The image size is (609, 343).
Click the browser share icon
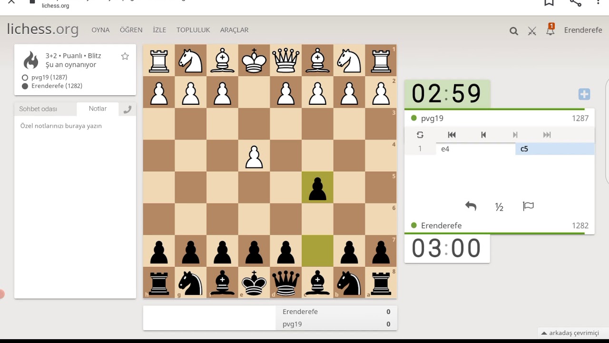pos(575,2)
